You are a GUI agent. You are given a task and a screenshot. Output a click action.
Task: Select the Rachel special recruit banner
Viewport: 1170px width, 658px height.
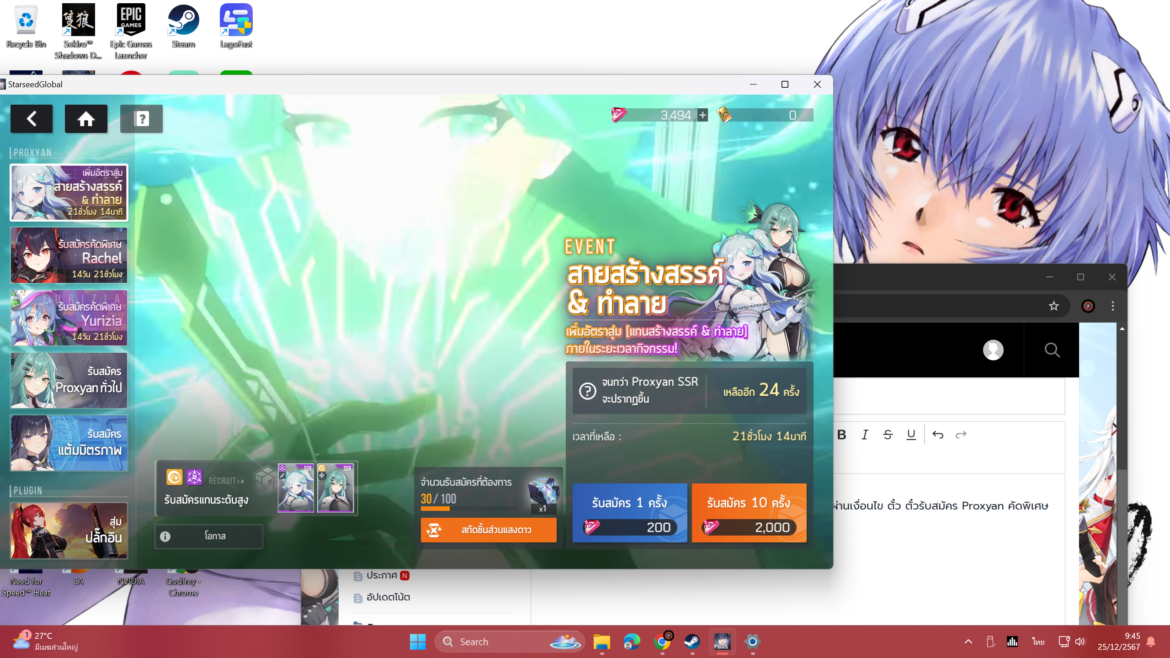click(69, 255)
